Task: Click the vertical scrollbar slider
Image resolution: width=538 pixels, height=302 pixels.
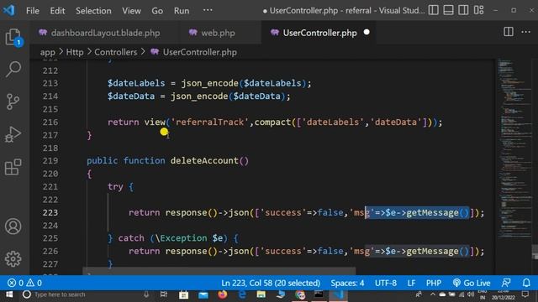Action: point(535,252)
